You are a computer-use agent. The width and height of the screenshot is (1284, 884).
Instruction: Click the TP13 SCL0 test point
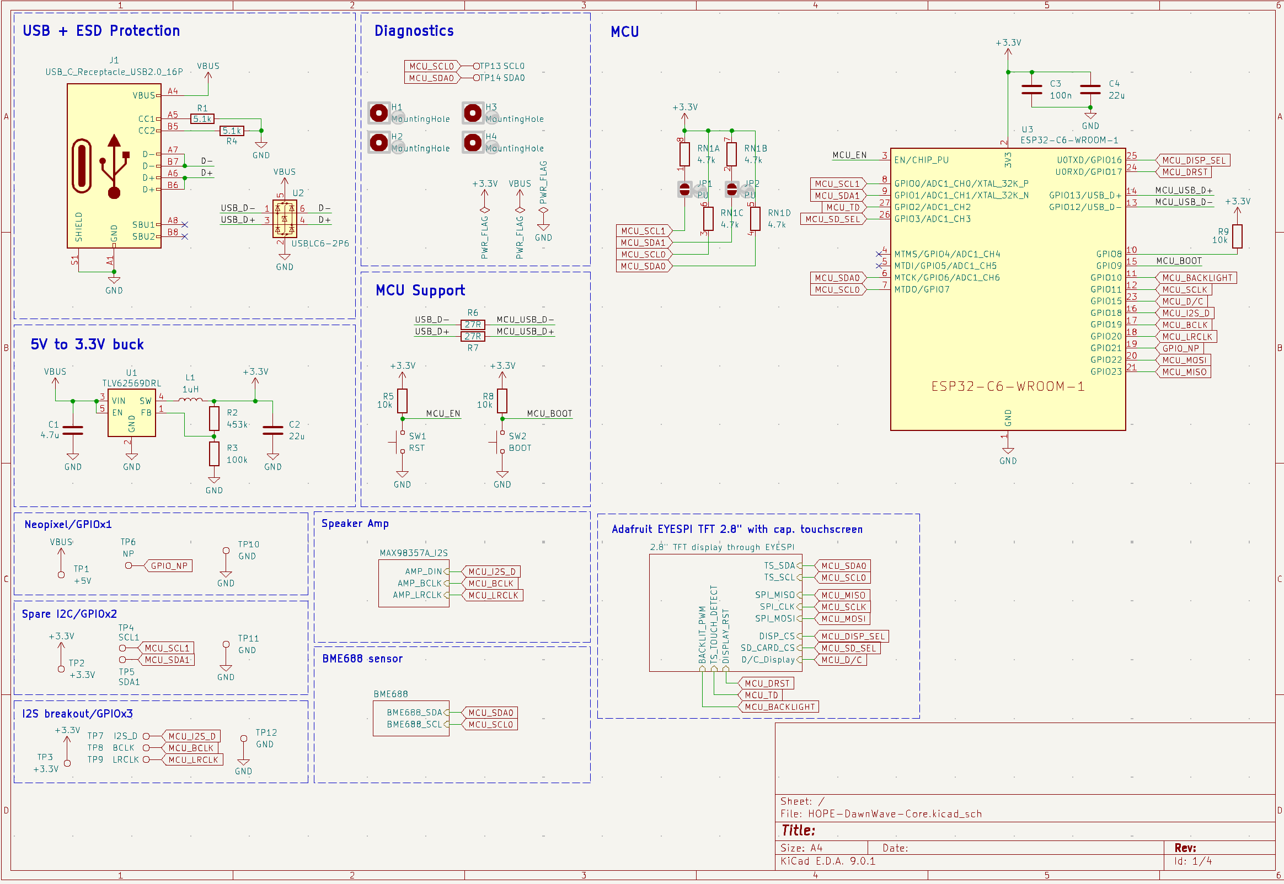pyautogui.click(x=477, y=66)
